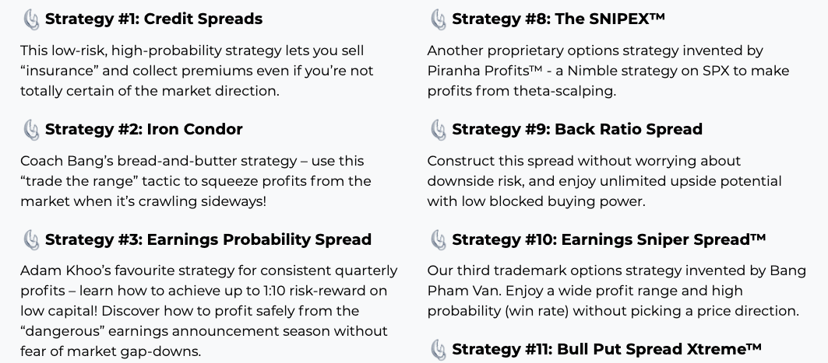Viewport: 828px width, 363px height.
Task: Click the icon next to Strategy #2 Iron Condor
Action: [32, 130]
